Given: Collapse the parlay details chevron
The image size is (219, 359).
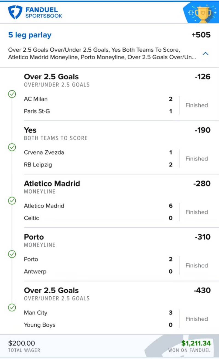Looking at the screenshot, I should tap(205, 54).
